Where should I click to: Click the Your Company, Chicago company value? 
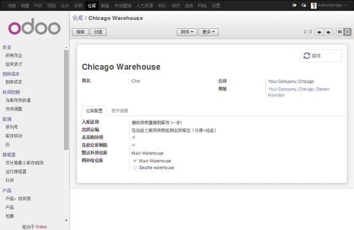[x=291, y=81]
